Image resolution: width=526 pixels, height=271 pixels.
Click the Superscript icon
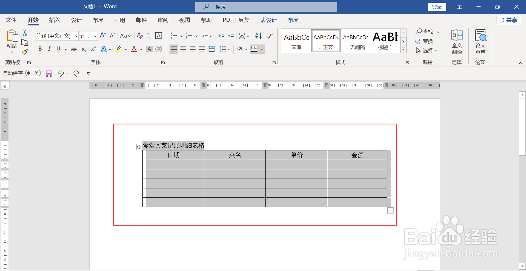[x=93, y=49]
